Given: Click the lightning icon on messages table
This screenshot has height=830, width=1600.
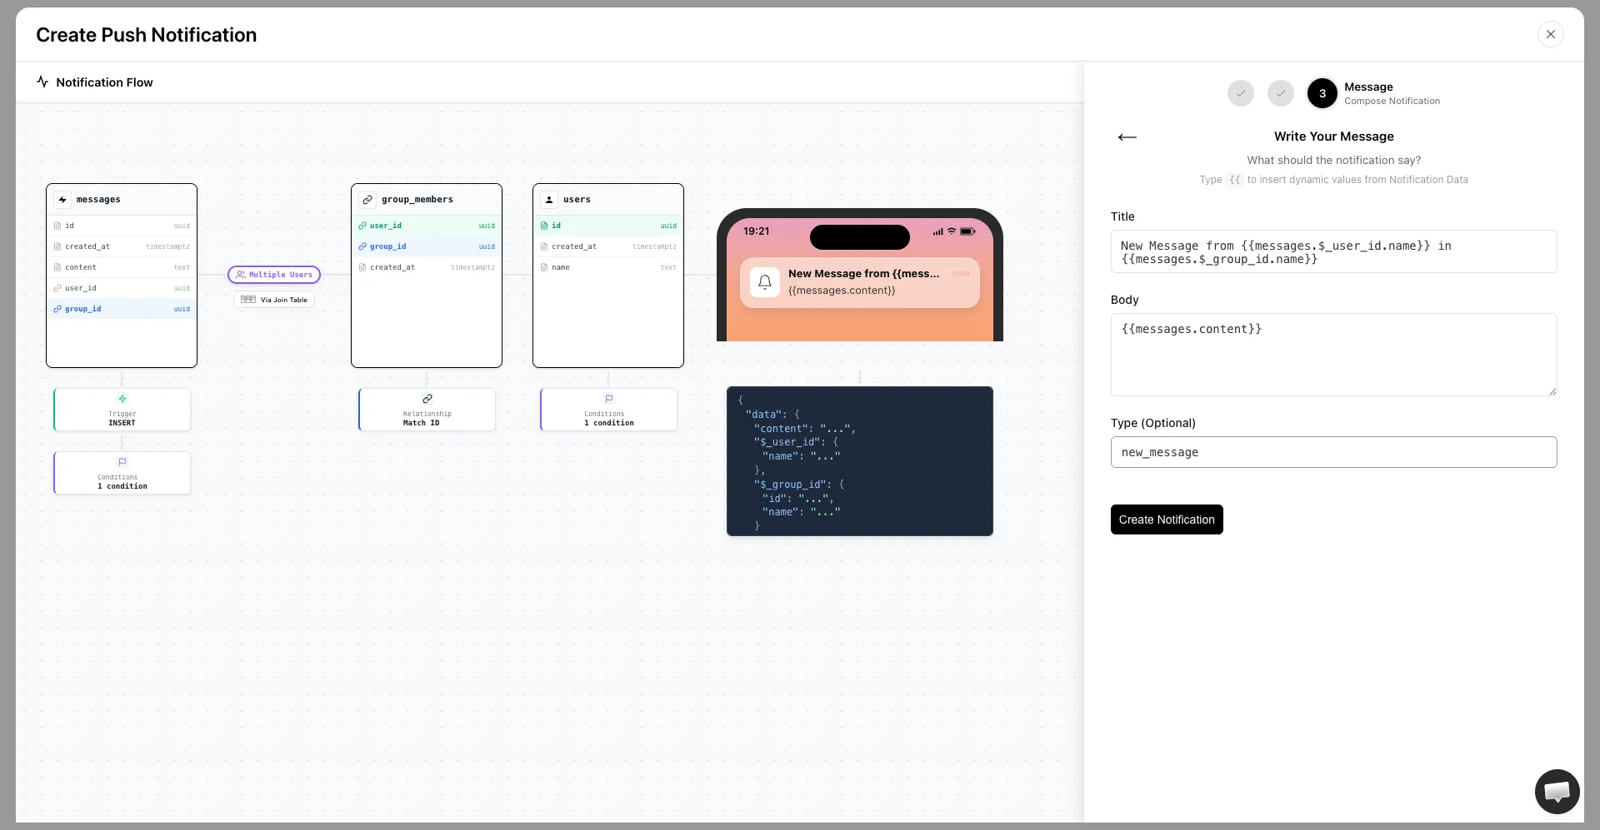Looking at the screenshot, I should 62,200.
